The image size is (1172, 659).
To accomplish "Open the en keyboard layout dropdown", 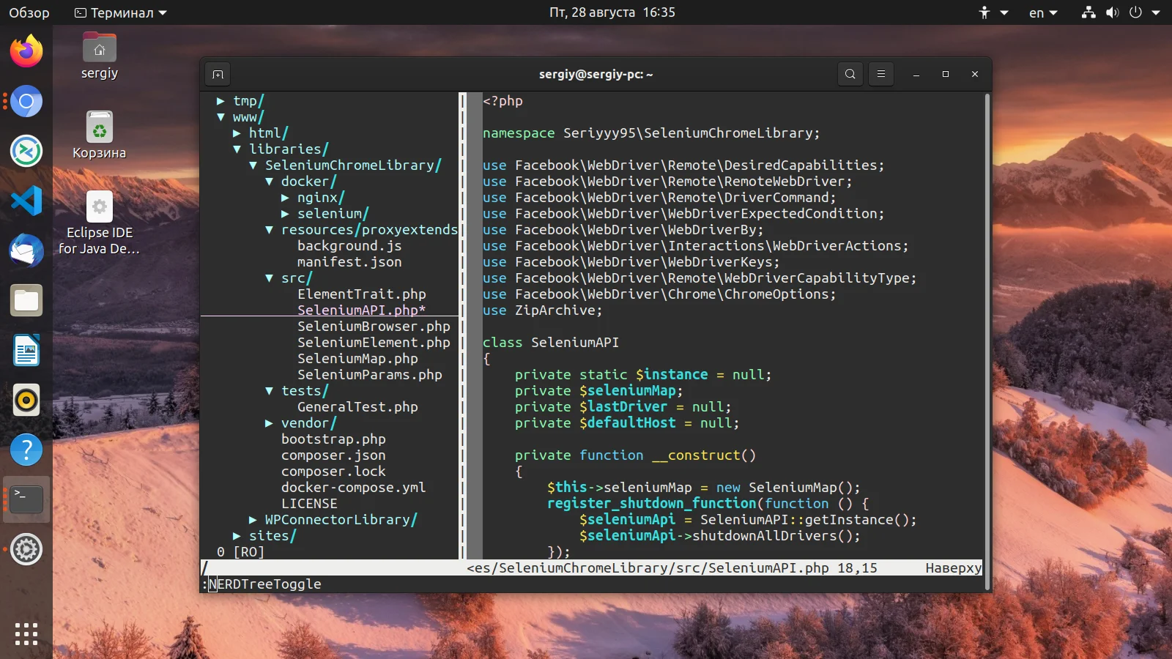I will point(1043,12).
